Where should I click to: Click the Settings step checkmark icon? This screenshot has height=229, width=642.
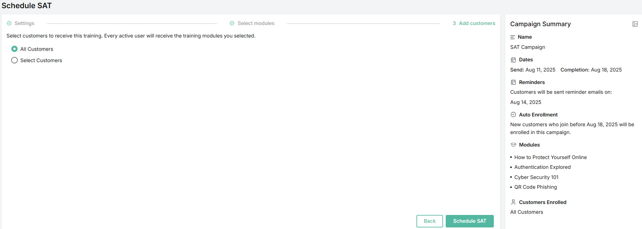coord(9,23)
